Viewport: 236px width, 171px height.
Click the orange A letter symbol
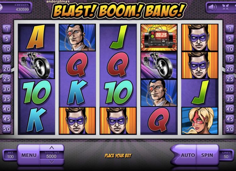coord(36,37)
